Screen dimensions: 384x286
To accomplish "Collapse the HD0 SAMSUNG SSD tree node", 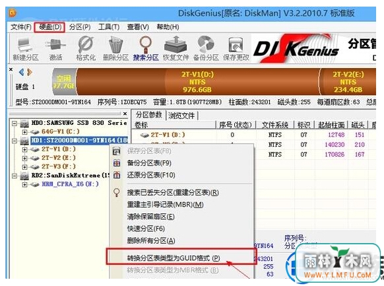I will pyautogui.click(x=15, y=123).
